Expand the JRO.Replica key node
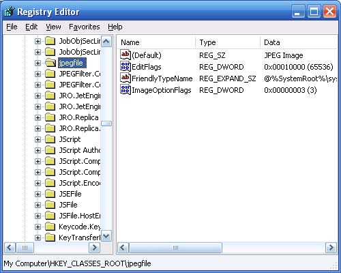Screen dimensions: 341x273 tap(38, 117)
